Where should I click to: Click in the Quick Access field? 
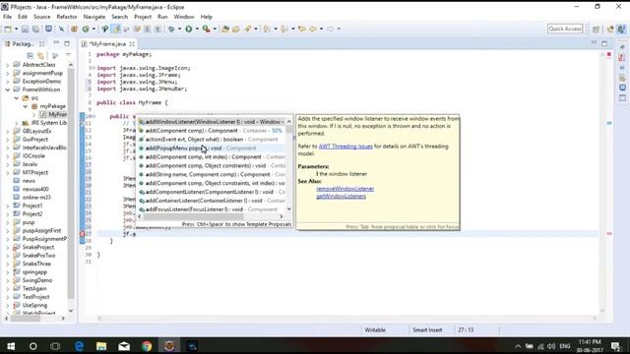[x=565, y=29]
